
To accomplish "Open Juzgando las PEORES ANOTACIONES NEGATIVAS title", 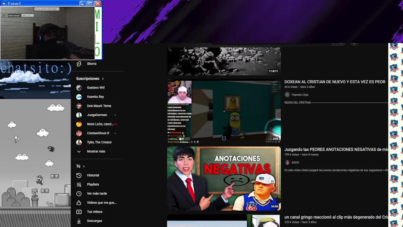I will point(336,149).
